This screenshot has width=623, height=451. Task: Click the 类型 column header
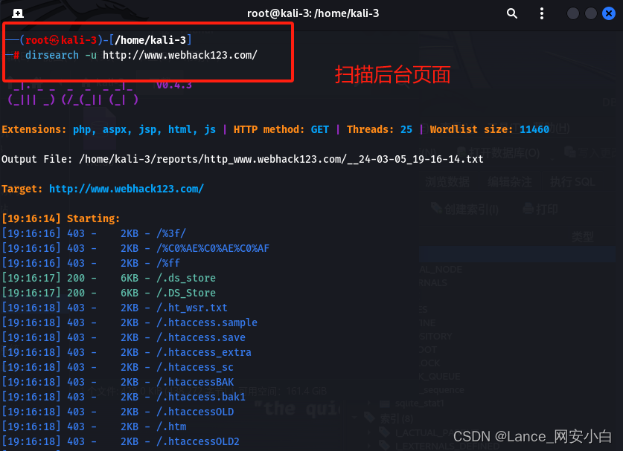(x=583, y=234)
